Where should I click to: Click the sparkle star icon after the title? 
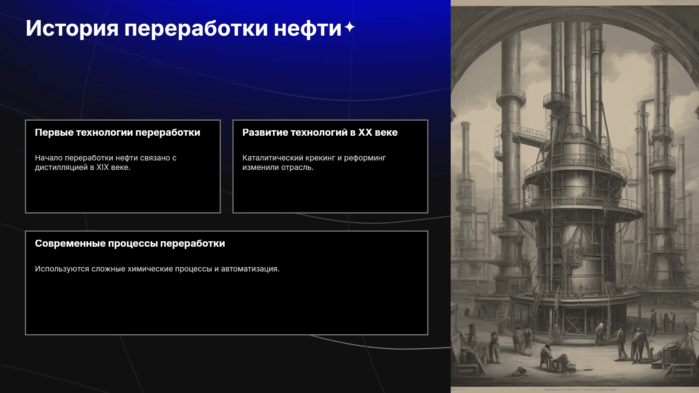click(349, 27)
